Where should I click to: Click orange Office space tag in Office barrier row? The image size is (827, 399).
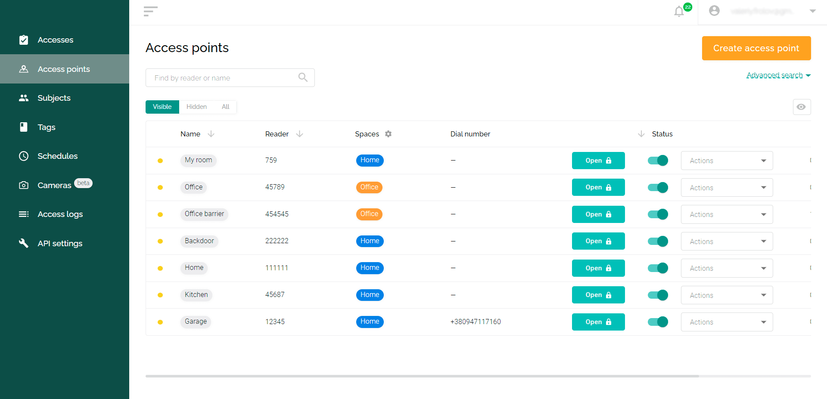click(x=369, y=214)
